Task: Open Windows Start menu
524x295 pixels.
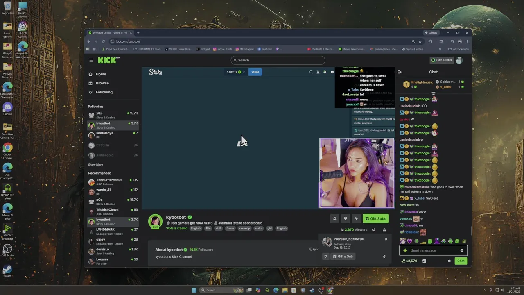Action: (194, 290)
